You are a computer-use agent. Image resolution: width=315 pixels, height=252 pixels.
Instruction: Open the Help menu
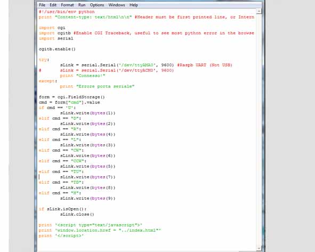pyautogui.click(x=134, y=5)
